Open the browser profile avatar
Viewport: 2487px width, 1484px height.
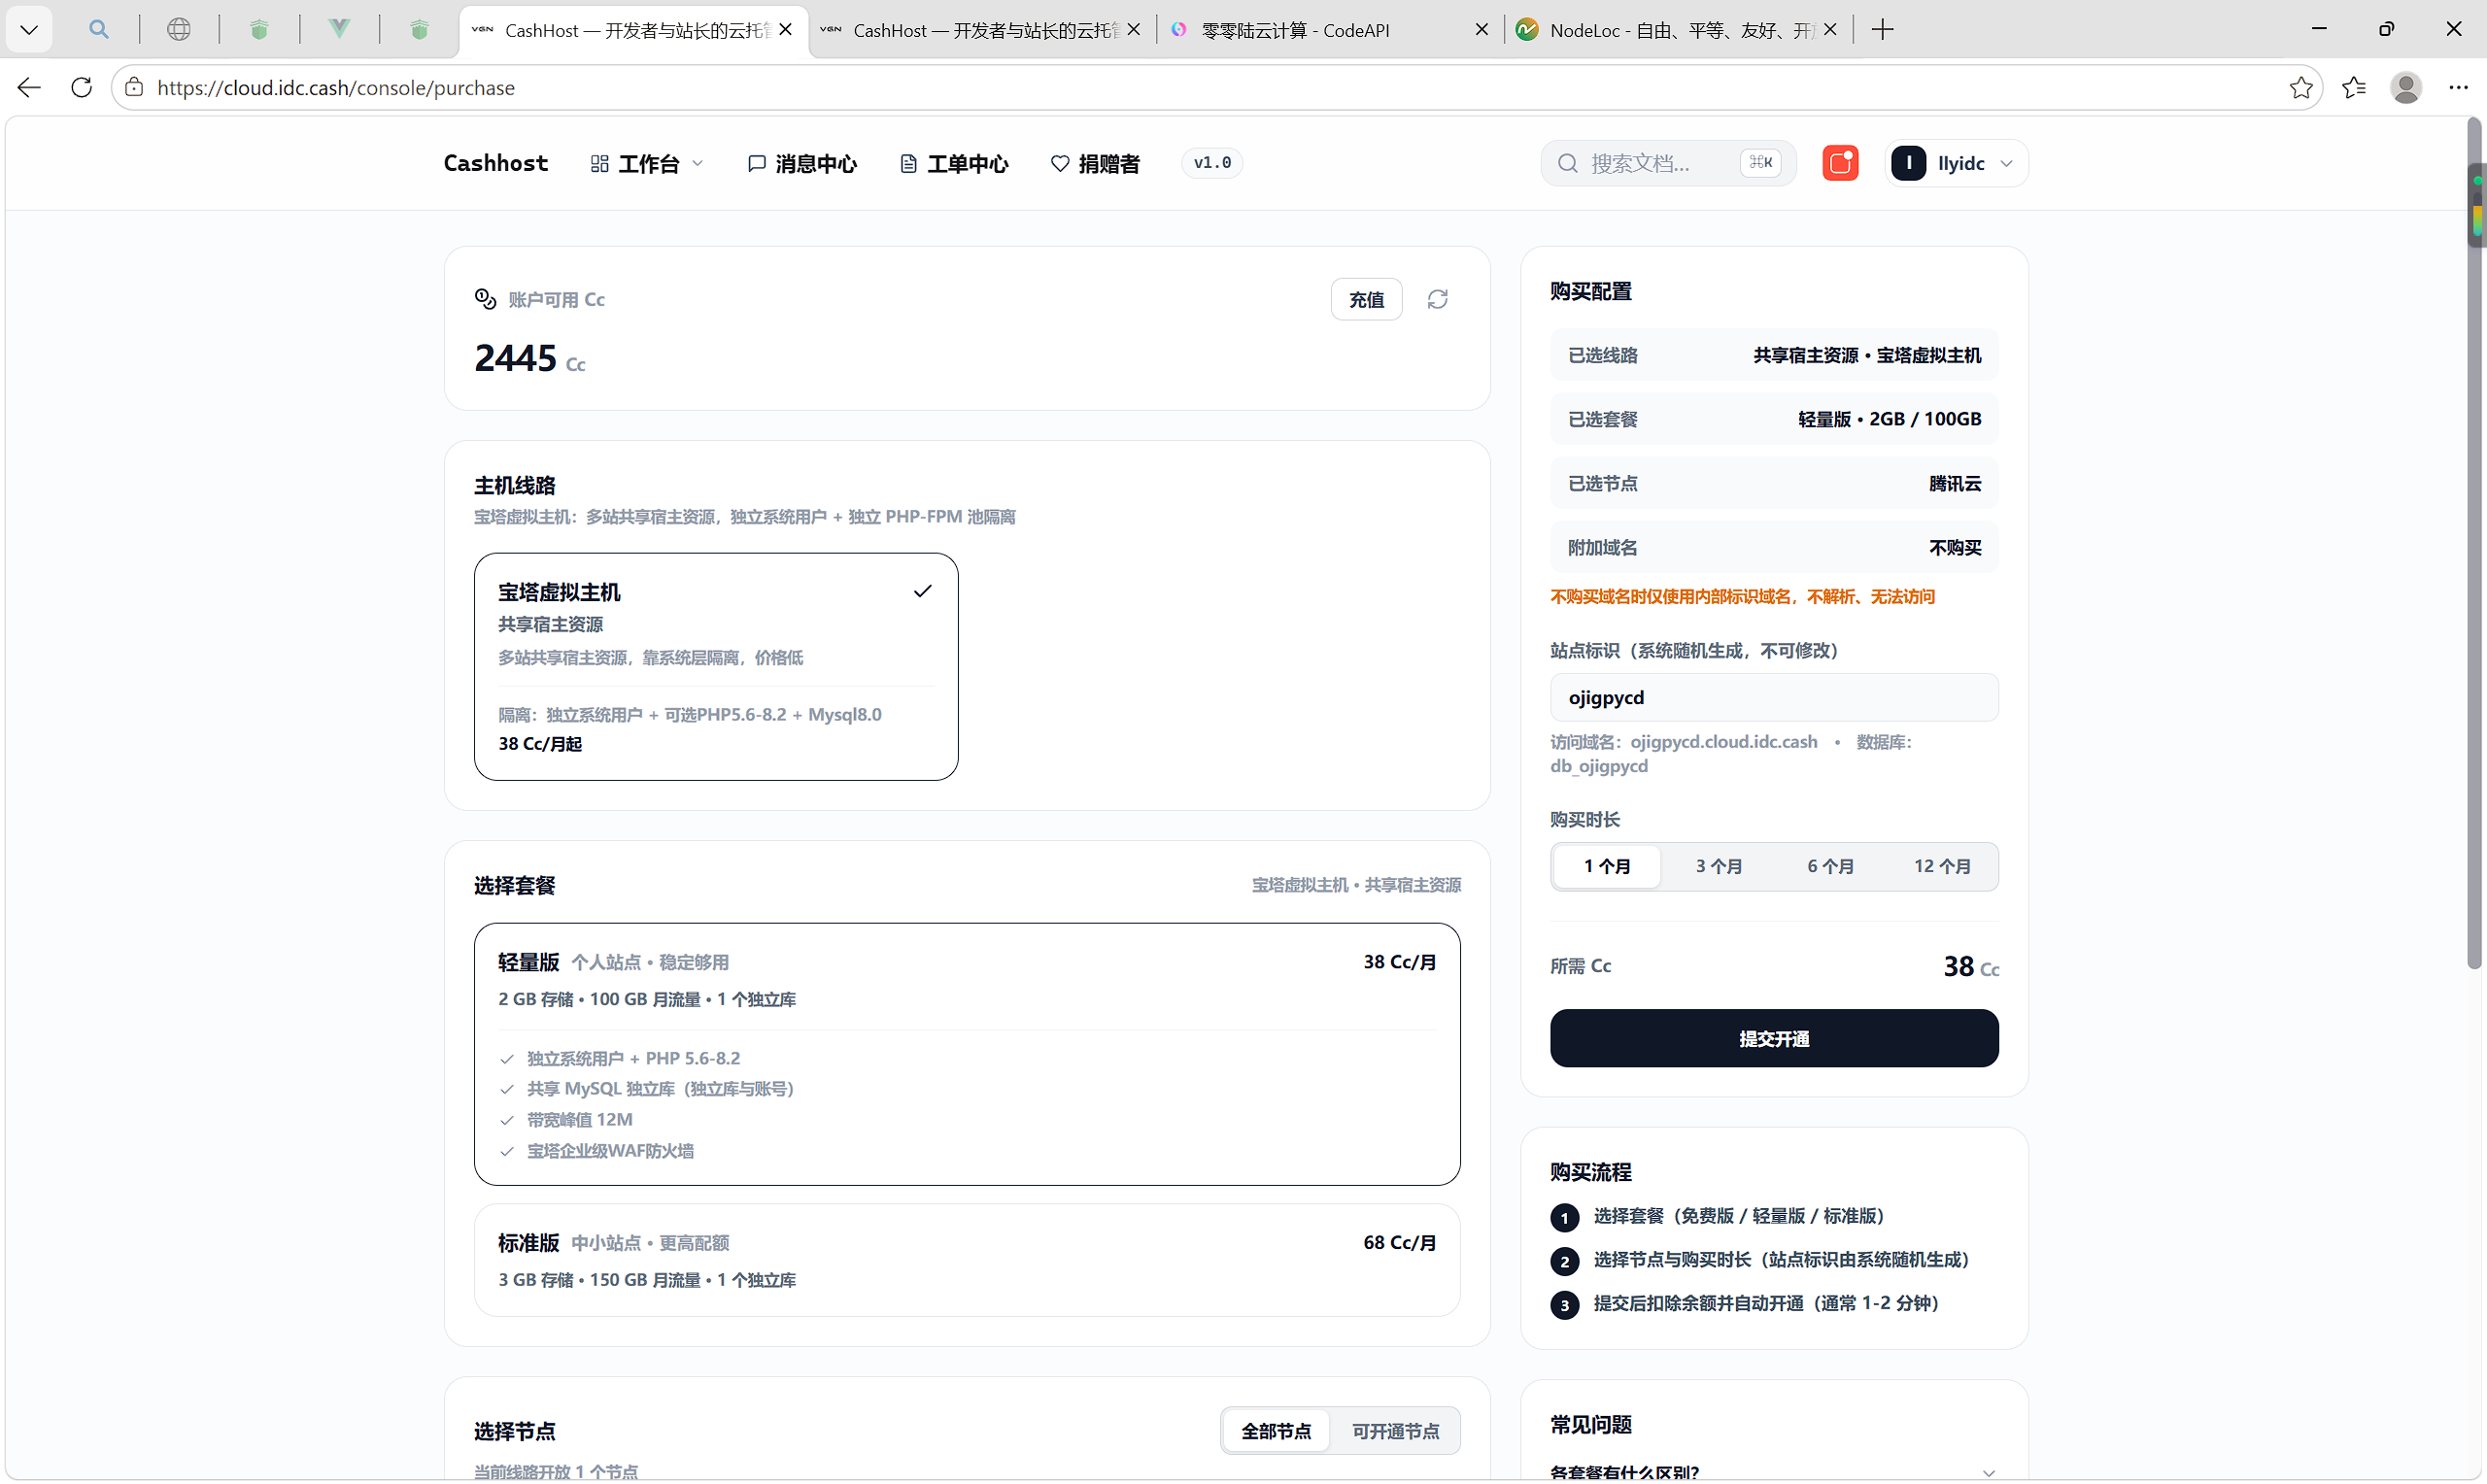point(2406,88)
